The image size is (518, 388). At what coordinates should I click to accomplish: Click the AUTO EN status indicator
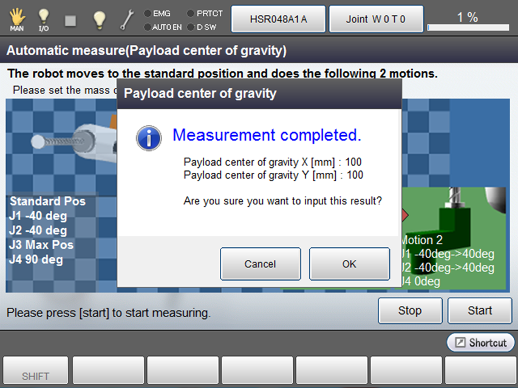(163, 27)
